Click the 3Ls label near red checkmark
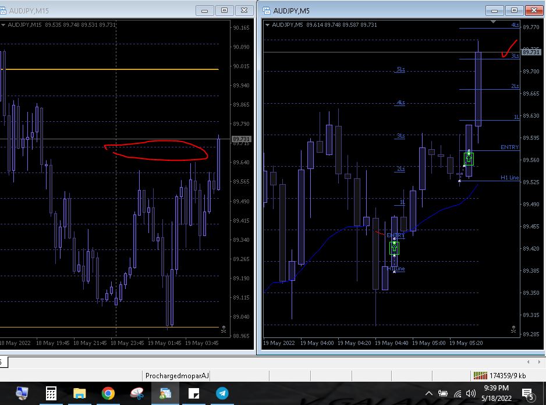 click(515, 55)
